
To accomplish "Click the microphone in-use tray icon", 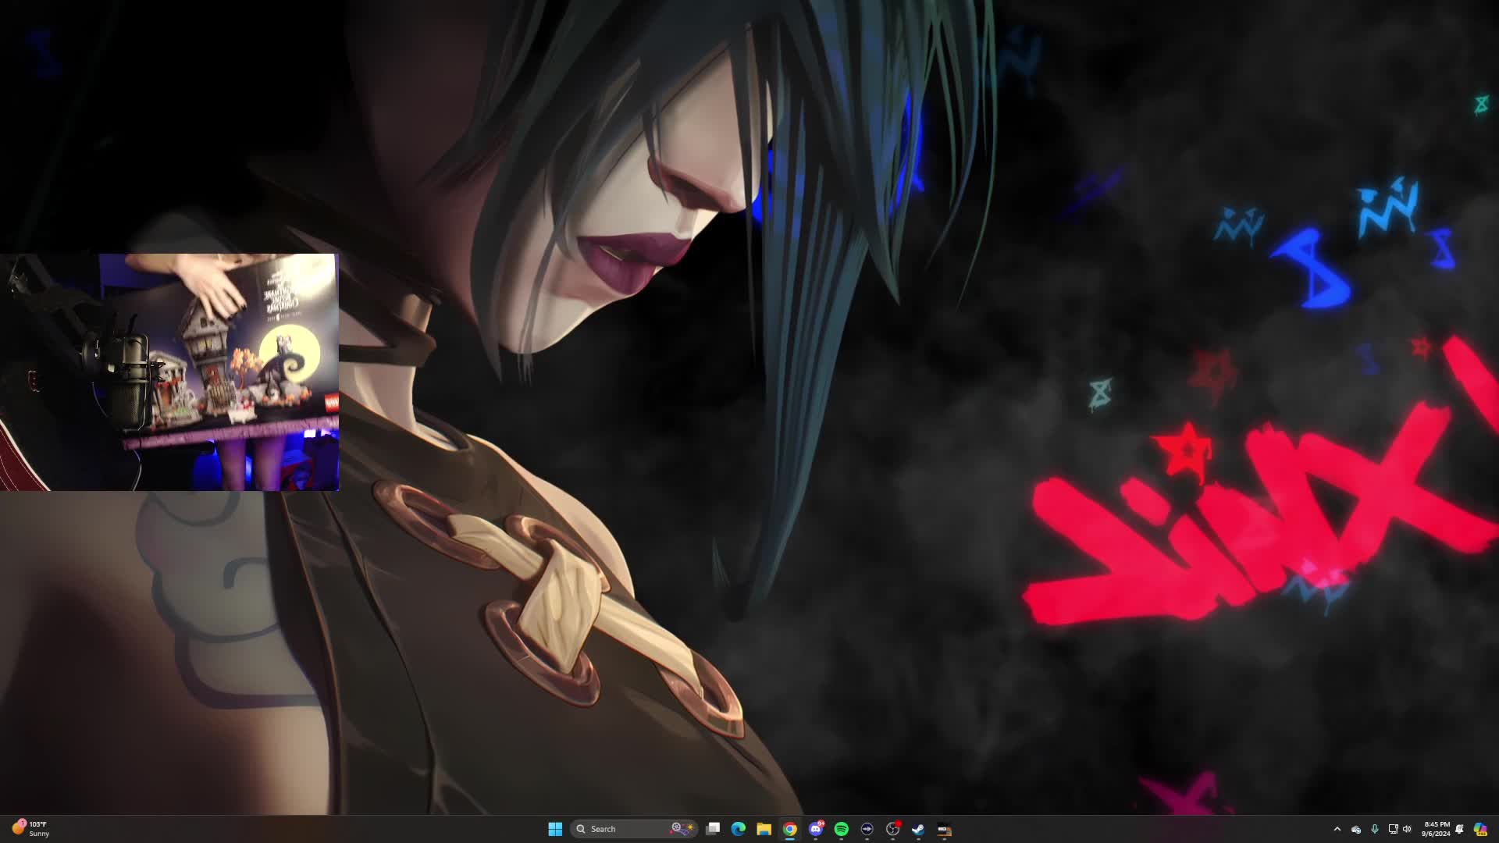I will coord(1375,829).
